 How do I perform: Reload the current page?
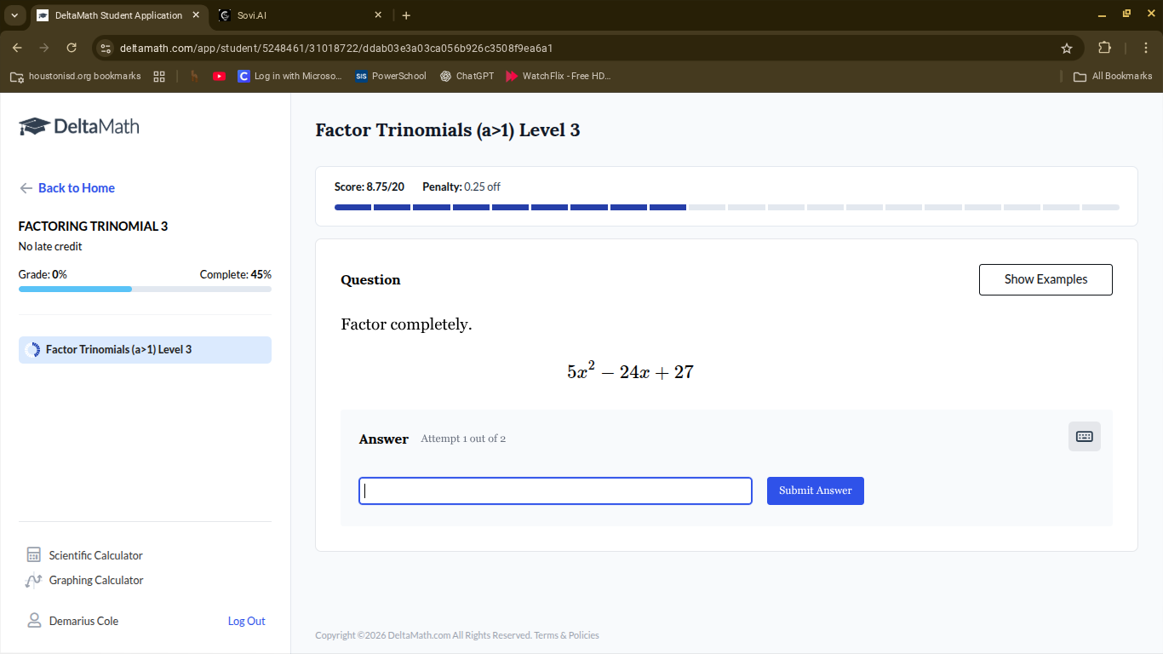coord(72,48)
